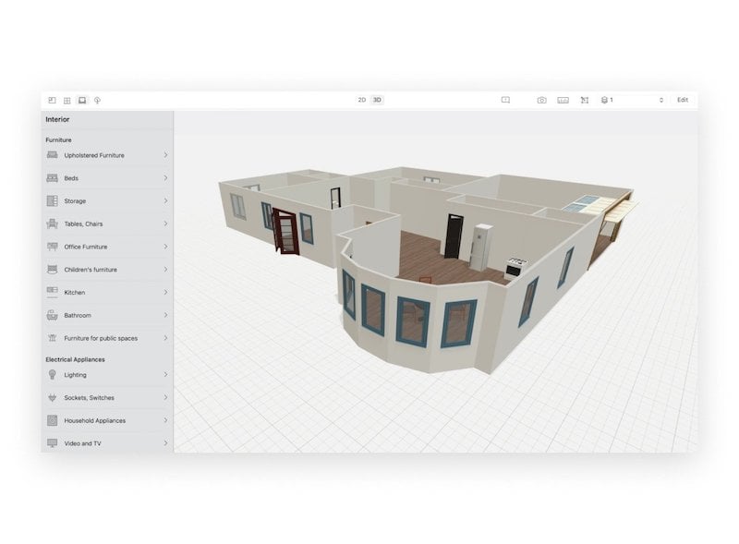This screenshot has height=544, width=739.
Task: Open the Beds category label
Action: coord(71,178)
